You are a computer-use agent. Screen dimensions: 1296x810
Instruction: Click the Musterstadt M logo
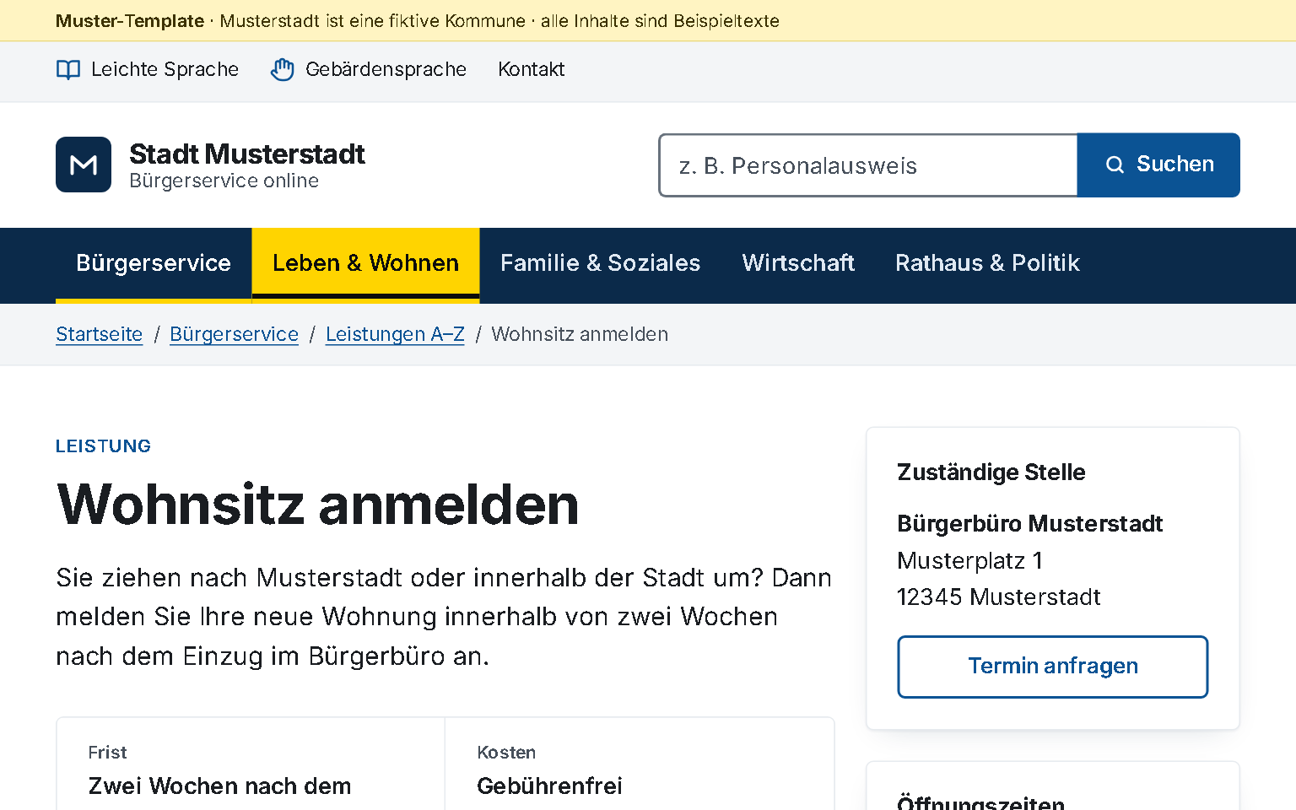tap(84, 165)
